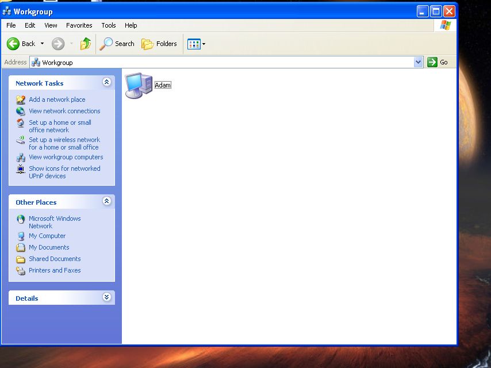Click the Other Places panel header
Viewport: 491px width, 368px height.
coord(62,202)
